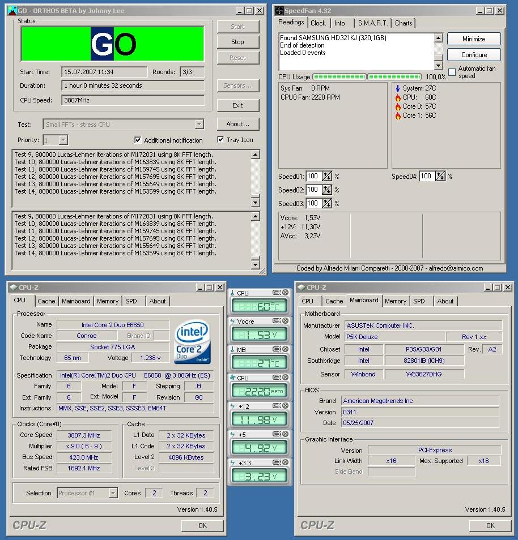Open the Test type dropdown in ORTHOS
518x540 pixels.
(x=199, y=125)
